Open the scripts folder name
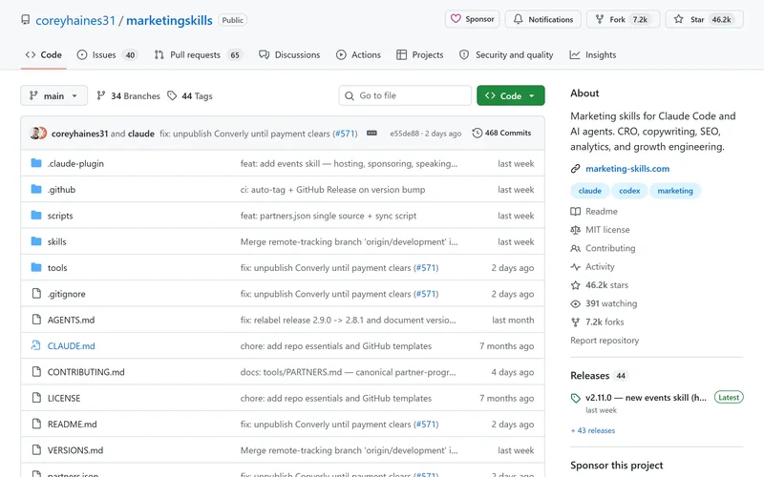 (60, 216)
